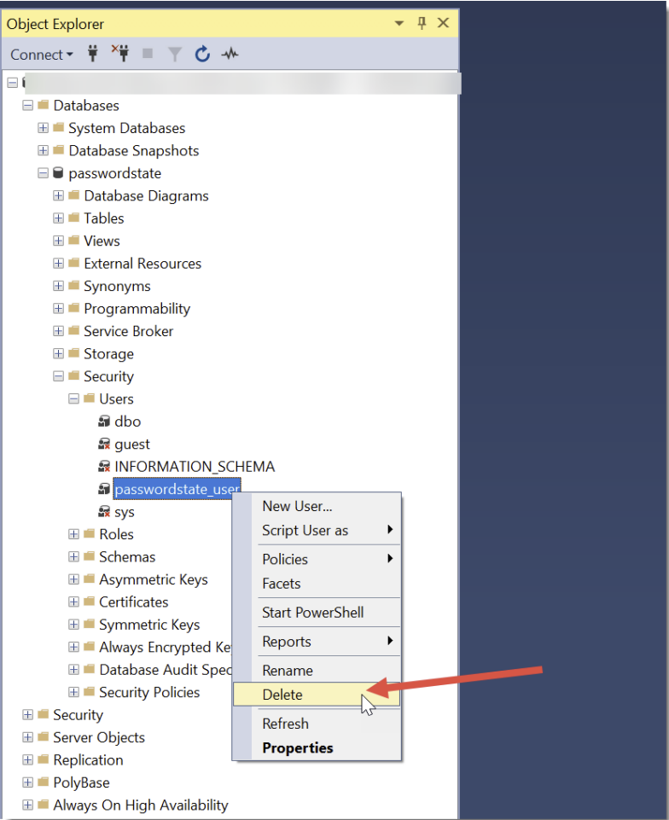
Task: Click the Schemas folder icon
Action: click(x=89, y=556)
